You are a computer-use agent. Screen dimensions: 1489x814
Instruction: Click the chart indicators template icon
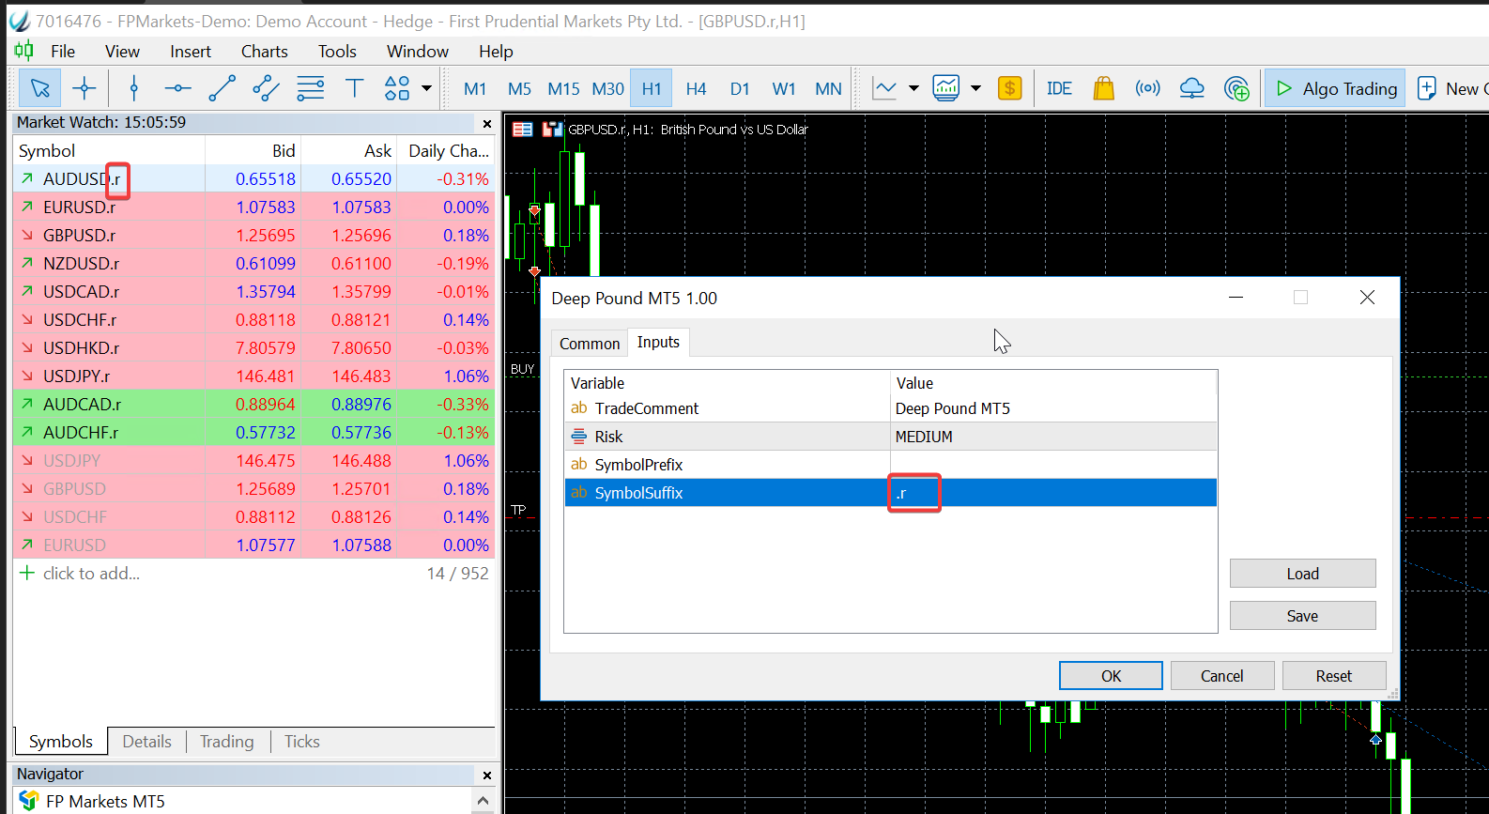pyautogui.click(x=945, y=88)
